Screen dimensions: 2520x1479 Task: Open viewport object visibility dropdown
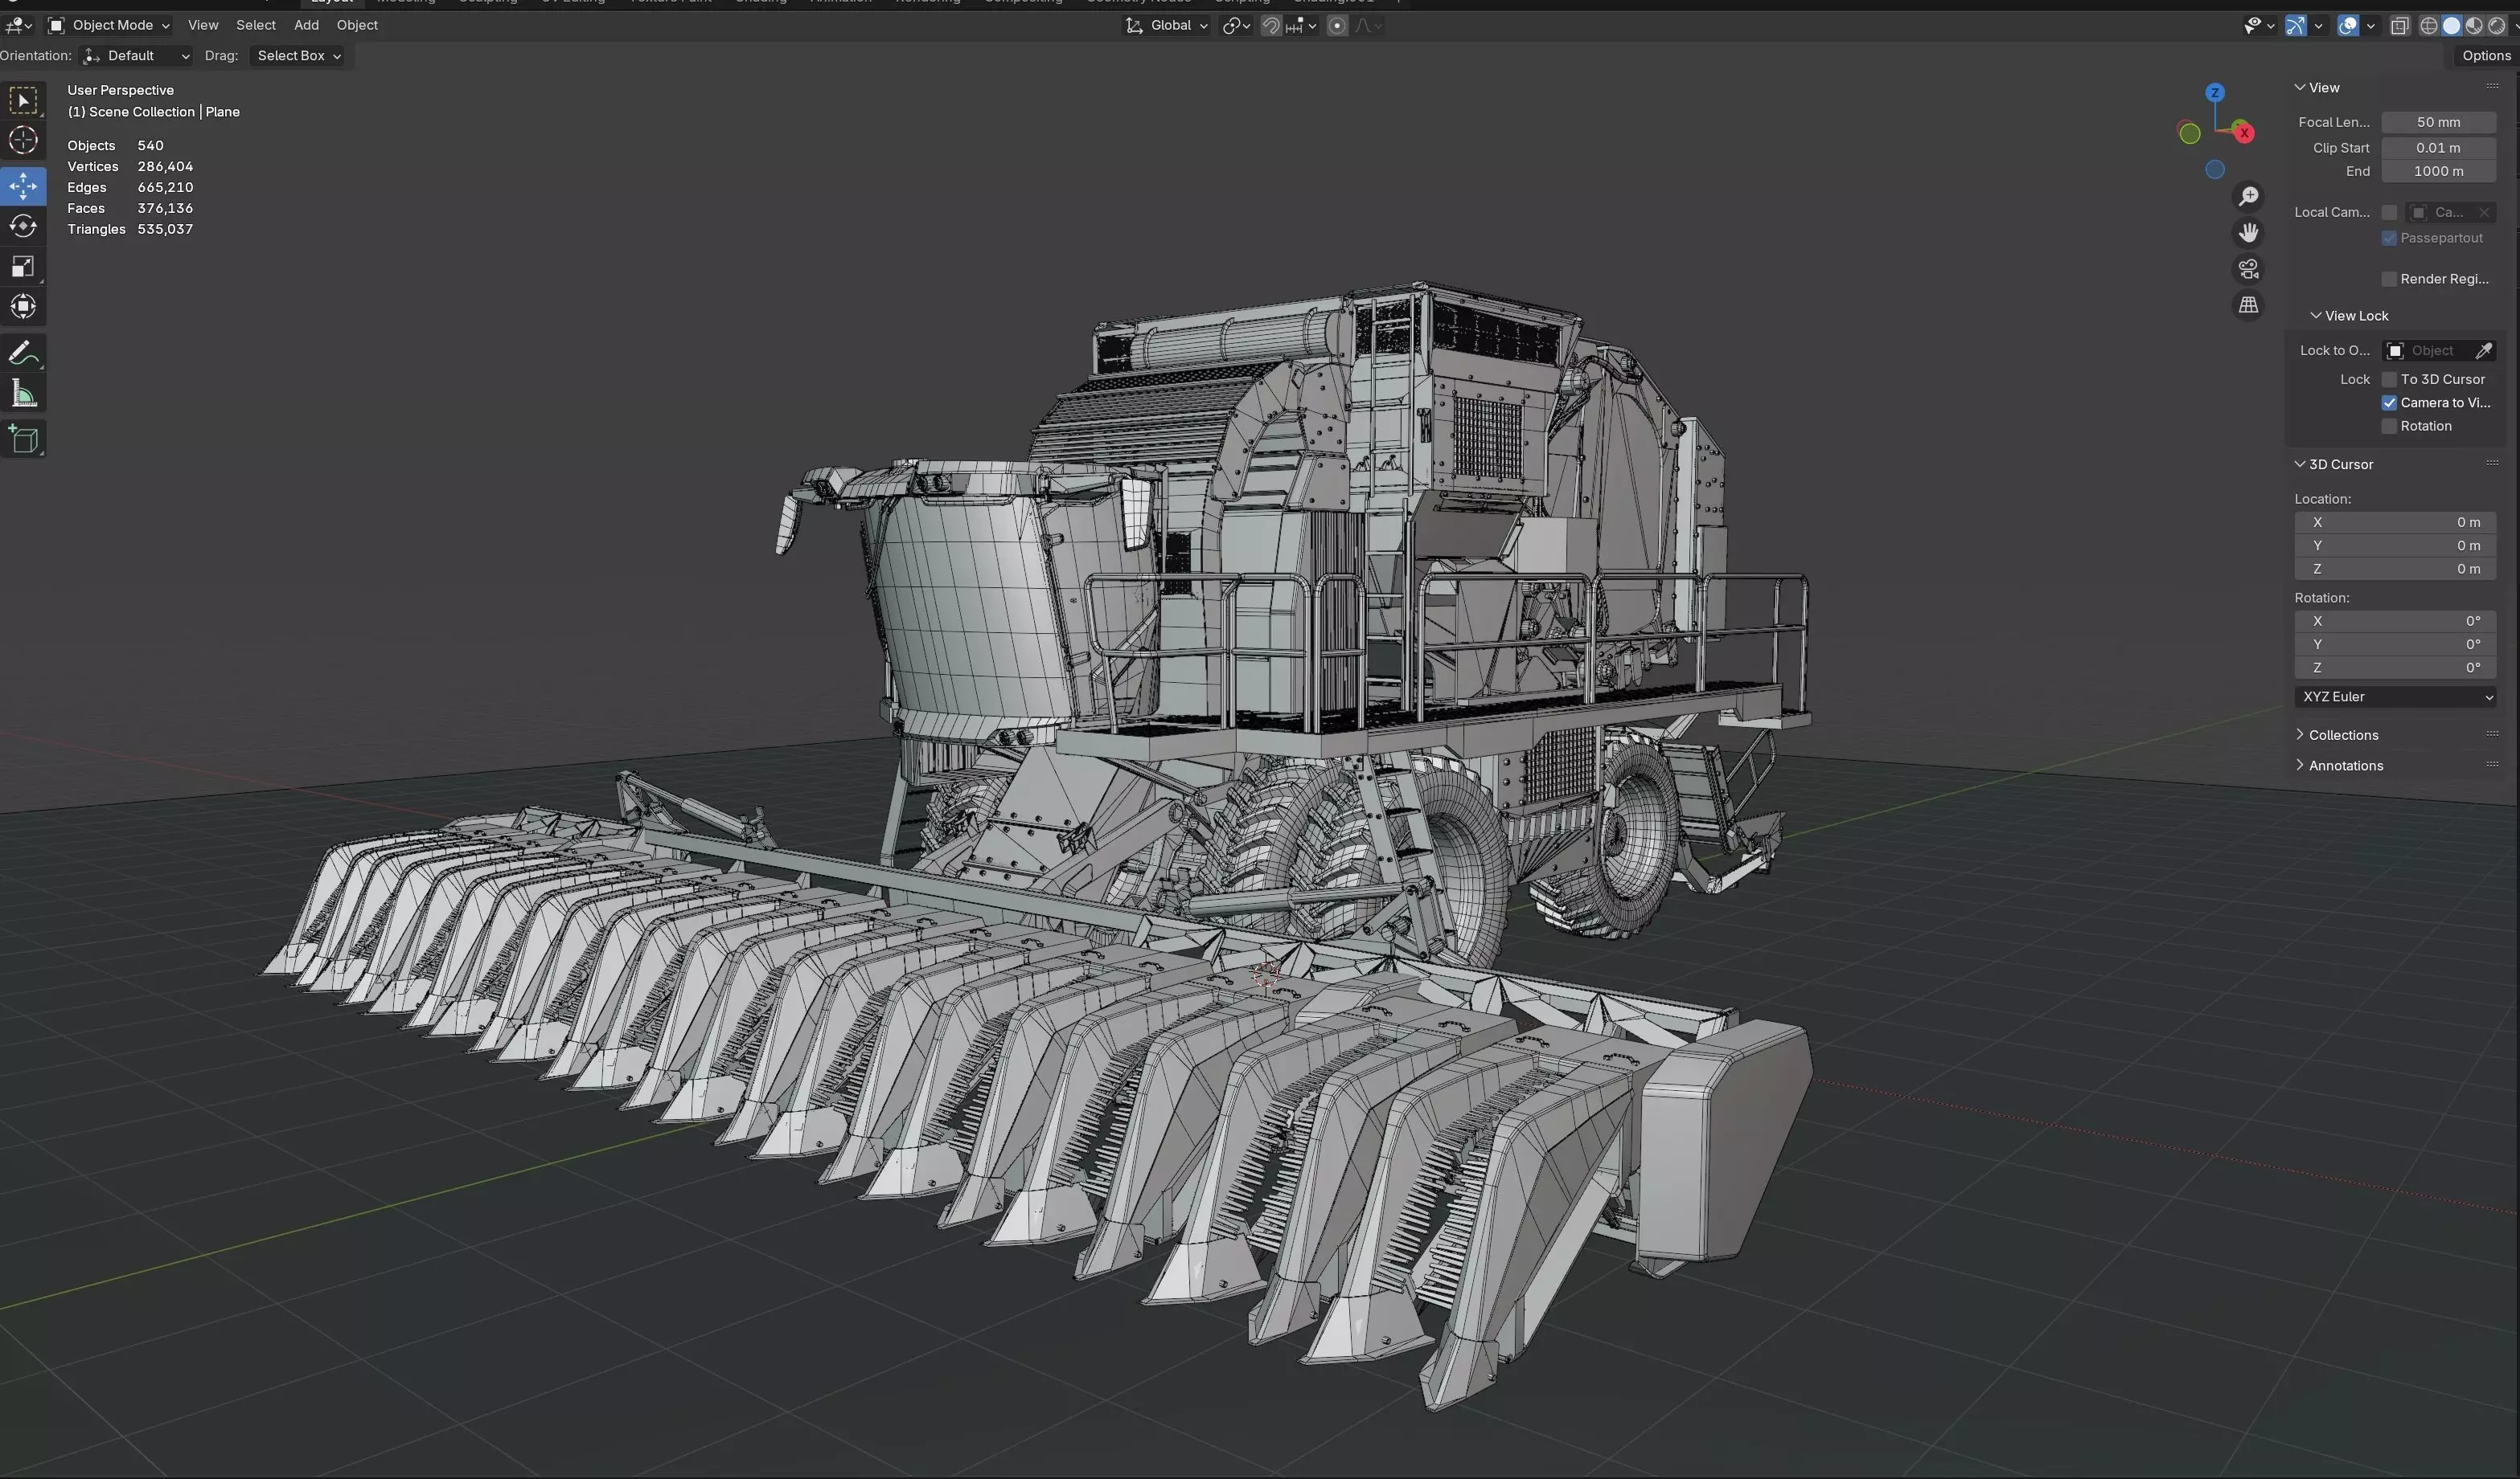click(x=2259, y=26)
